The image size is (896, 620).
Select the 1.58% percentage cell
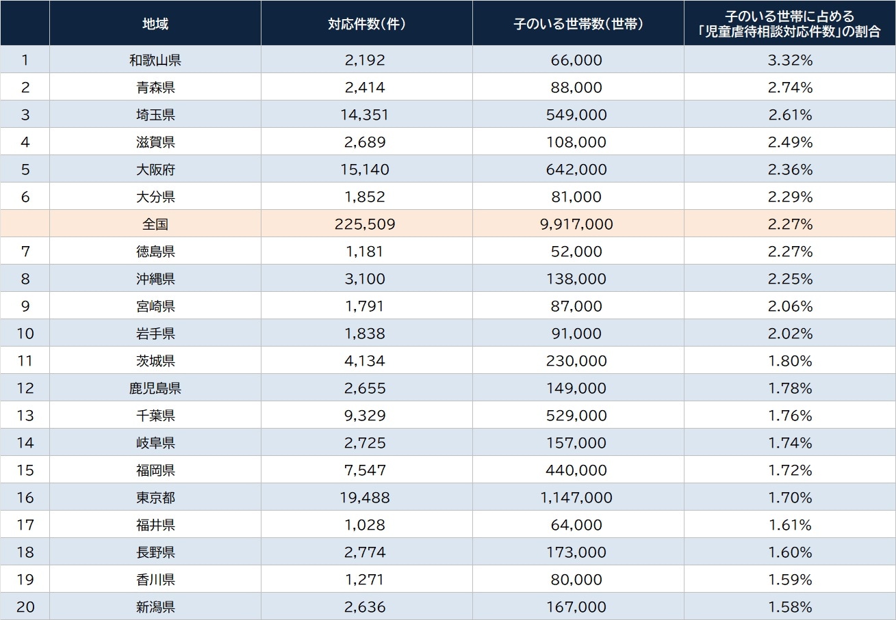[790, 607]
